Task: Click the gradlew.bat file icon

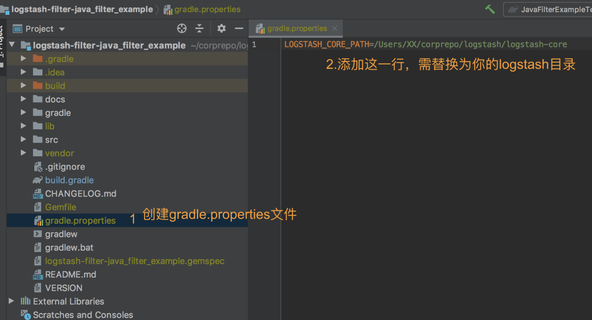Action: (38, 247)
